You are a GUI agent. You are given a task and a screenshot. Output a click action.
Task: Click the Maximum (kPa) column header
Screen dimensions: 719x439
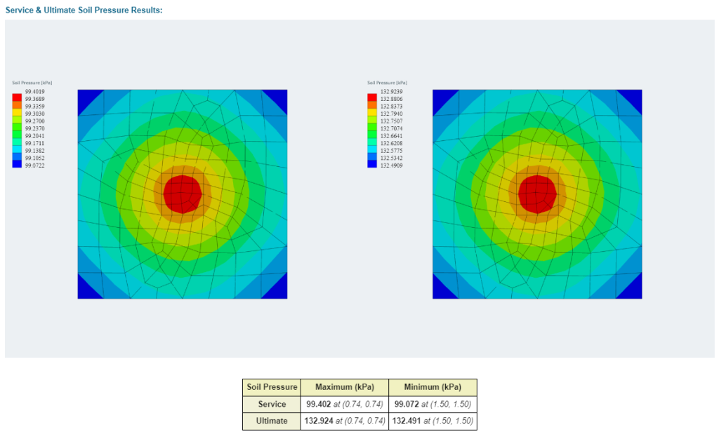pyautogui.click(x=344, y=386)
